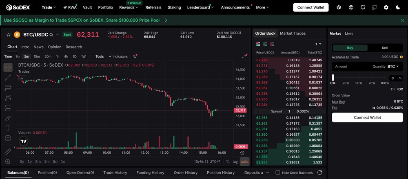408x179 pixels.
Task: Click Connect Wallet in the order panel
Action: pos(367,118)
